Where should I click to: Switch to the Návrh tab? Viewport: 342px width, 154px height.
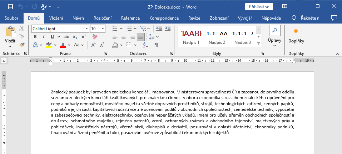coord(78,18)
